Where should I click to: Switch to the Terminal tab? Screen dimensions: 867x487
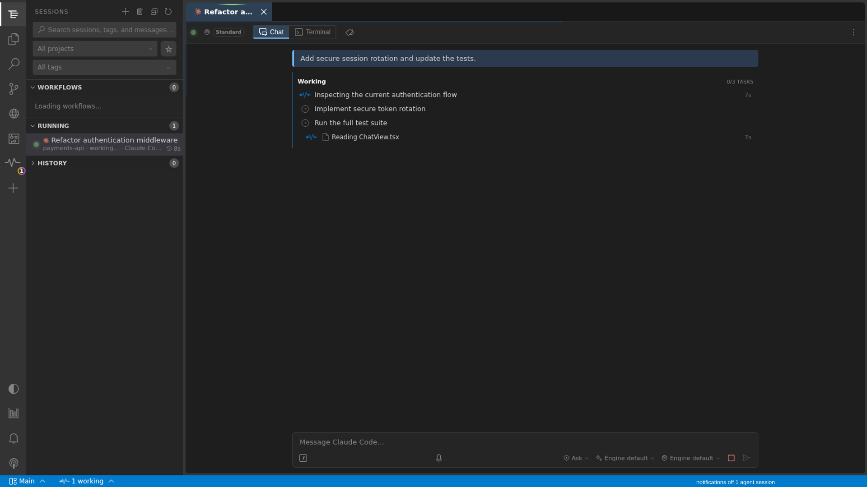pos(312,32)
